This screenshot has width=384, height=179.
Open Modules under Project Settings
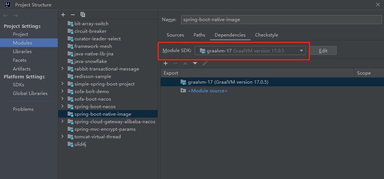coord(29,43)
